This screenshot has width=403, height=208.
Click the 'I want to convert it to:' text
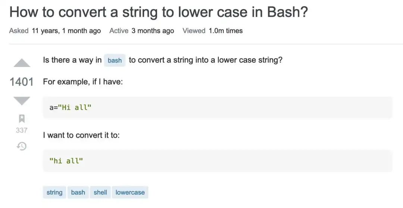coord(81,135)
